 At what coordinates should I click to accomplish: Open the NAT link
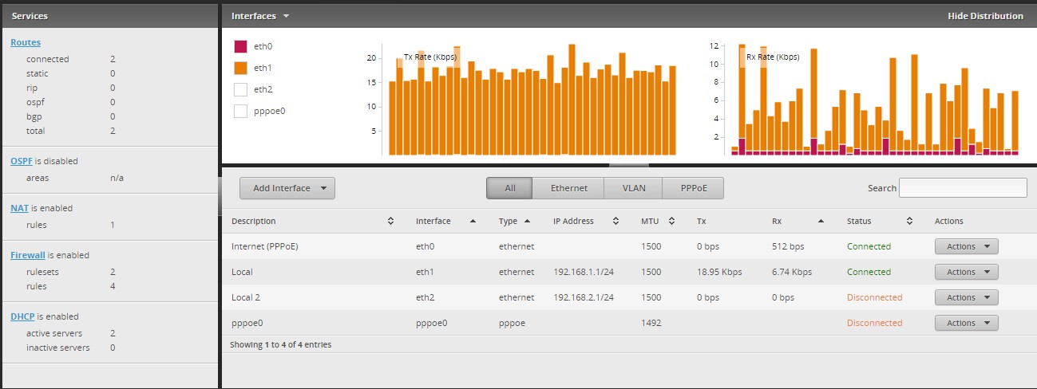tap(19, 208)
